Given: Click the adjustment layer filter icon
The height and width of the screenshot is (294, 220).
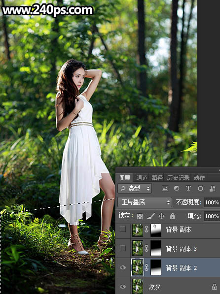Looking at the screenshot, I should [177, 188].
